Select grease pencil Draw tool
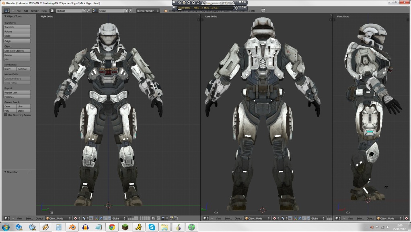 (x=10, y=107)
